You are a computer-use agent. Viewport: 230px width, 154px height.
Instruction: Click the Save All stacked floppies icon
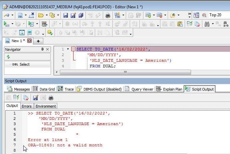81,15
